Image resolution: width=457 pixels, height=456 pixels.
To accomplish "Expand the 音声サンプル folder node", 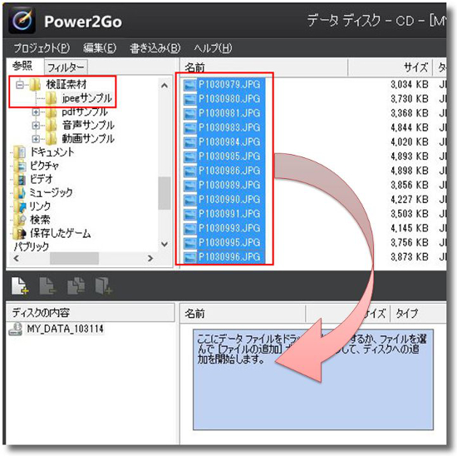I will click(x=36, y=126).
